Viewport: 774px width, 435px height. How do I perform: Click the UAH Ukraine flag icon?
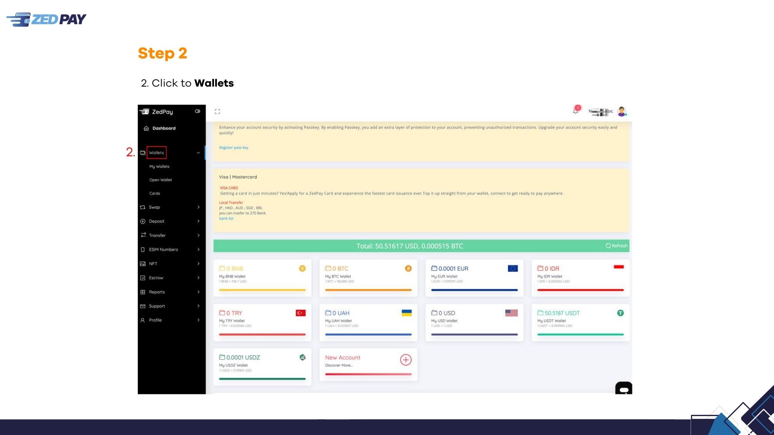[x=407, y=313]
